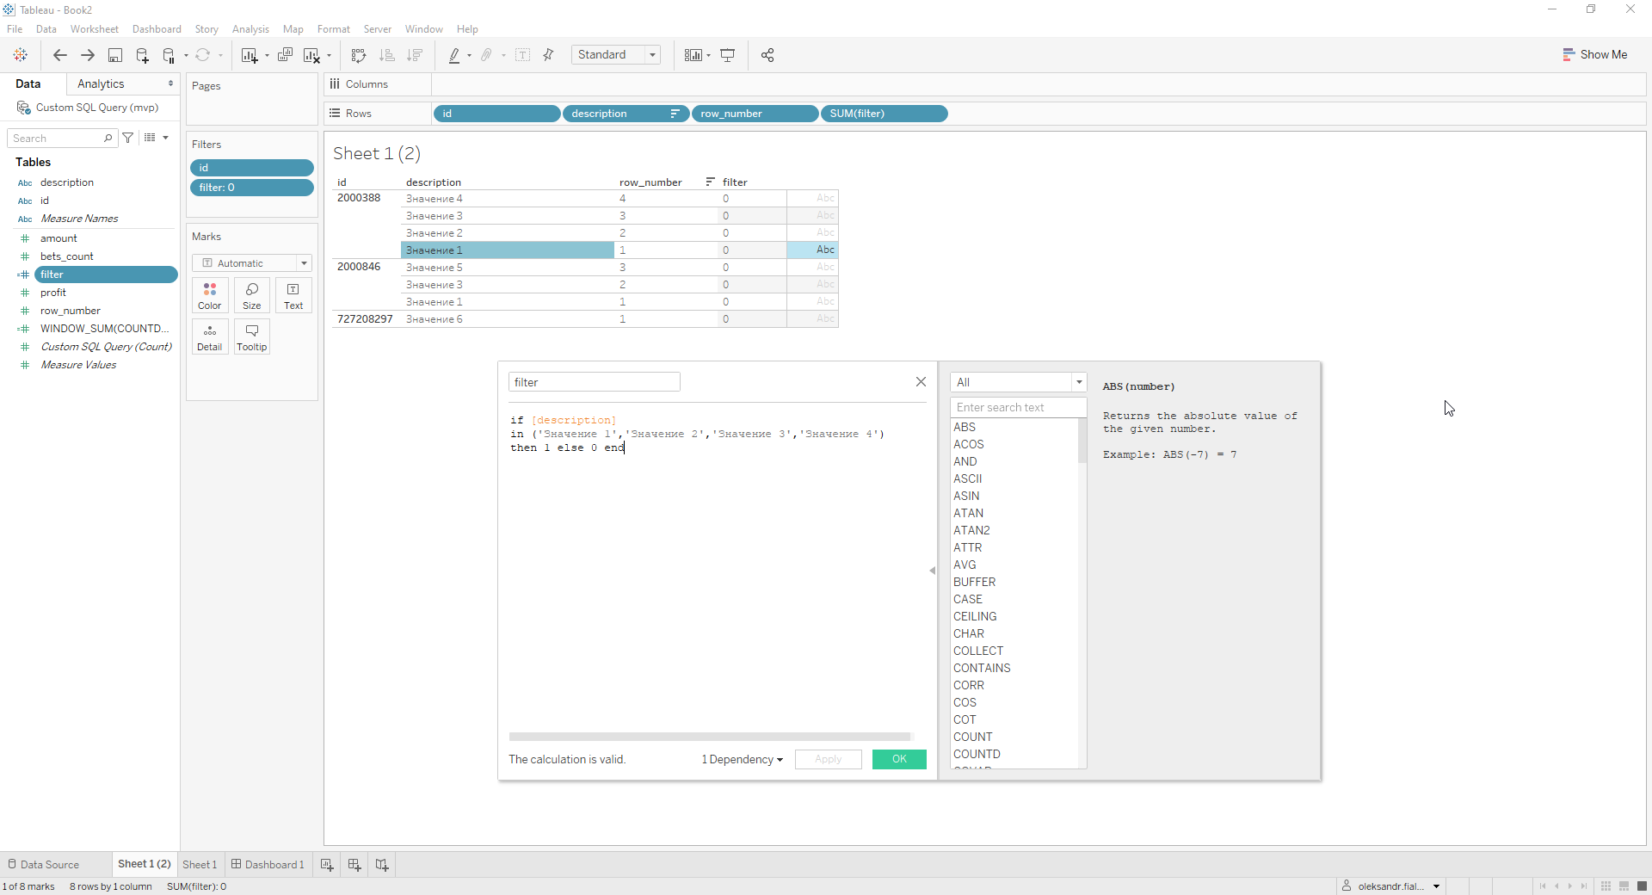Save the workbook using the disk icon
This screenshot has width=1652, height=895.
114,55
